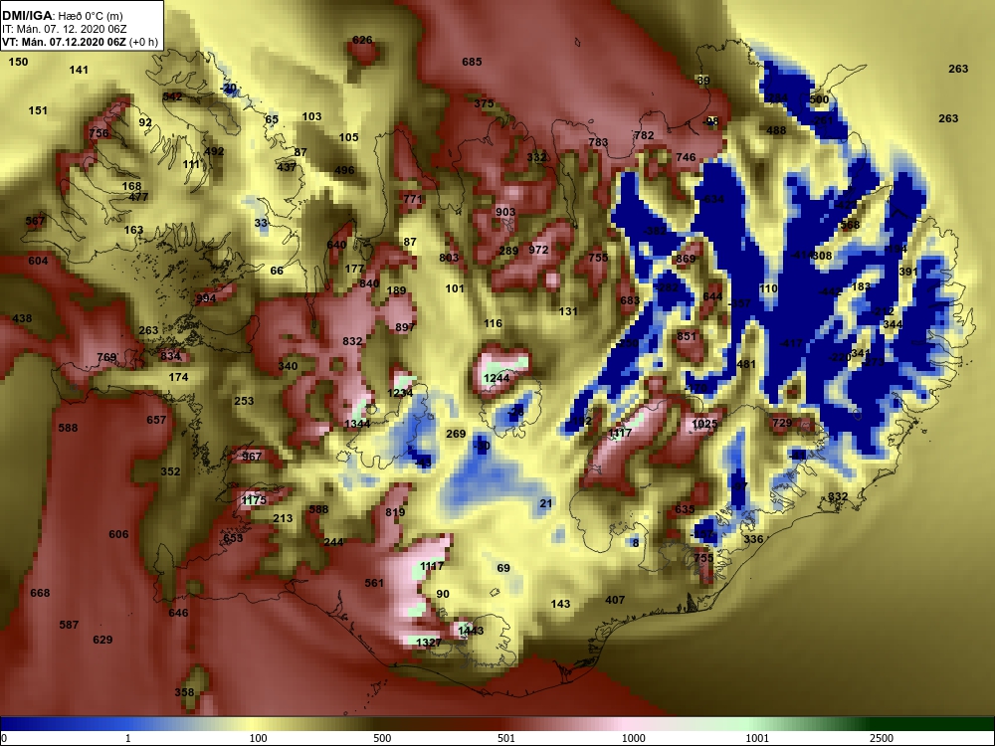Click the value 604 on the map
This screenshot has height=746, width=995.
[38, 261]
